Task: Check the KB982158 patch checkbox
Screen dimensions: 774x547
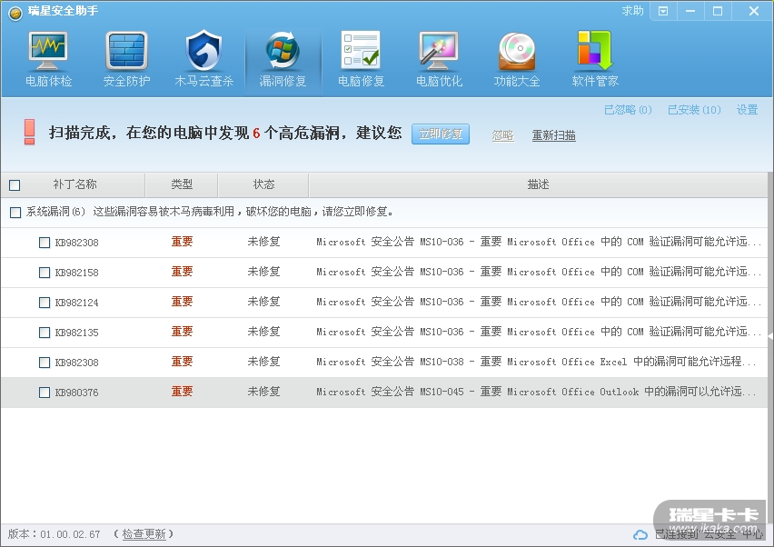Action: (x=45, y=273)
